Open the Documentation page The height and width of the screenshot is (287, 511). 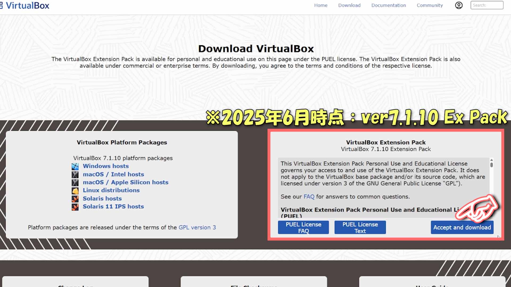coord(388,5)
